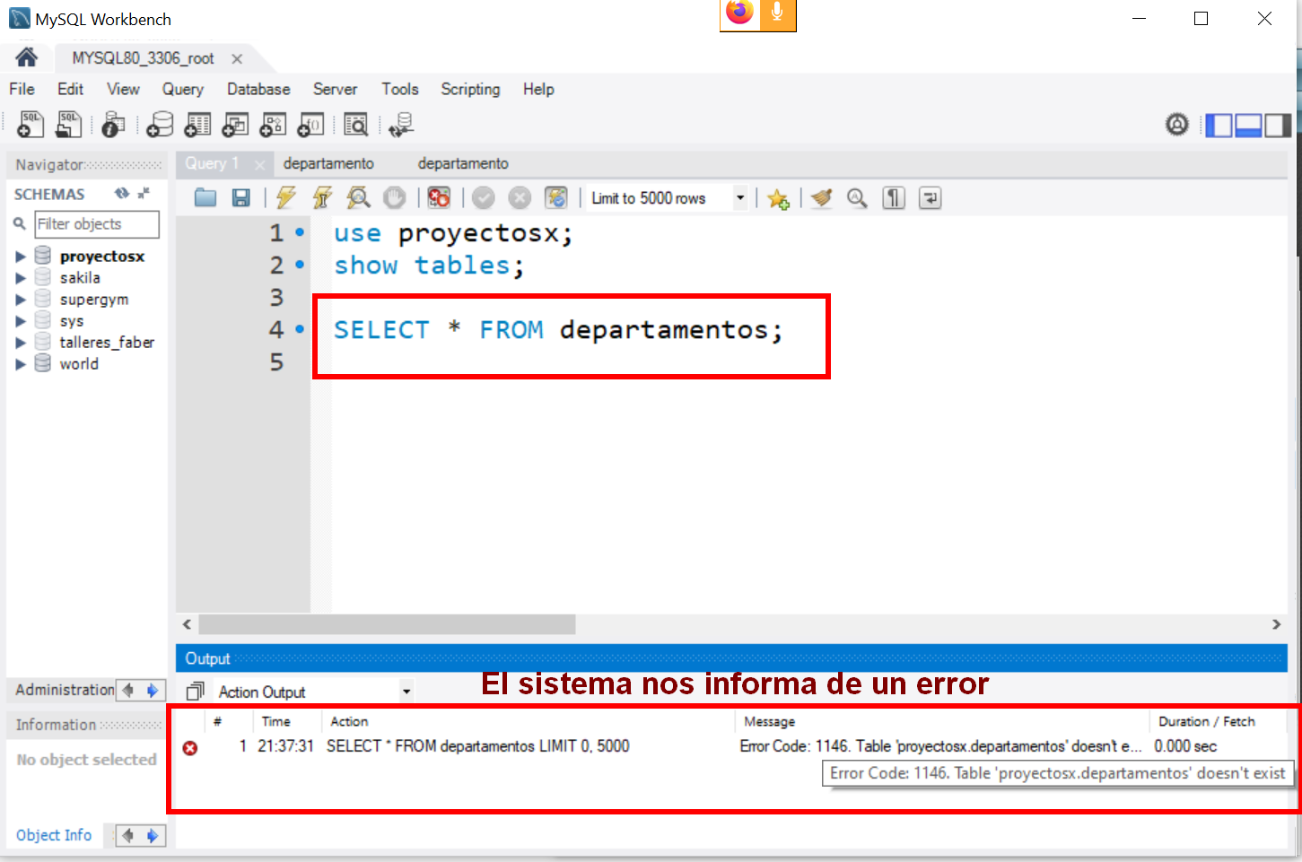Expand the world schema
The width and height of the screenshot is (1302, 862).
pyautogui.click(x=21, y=364)
